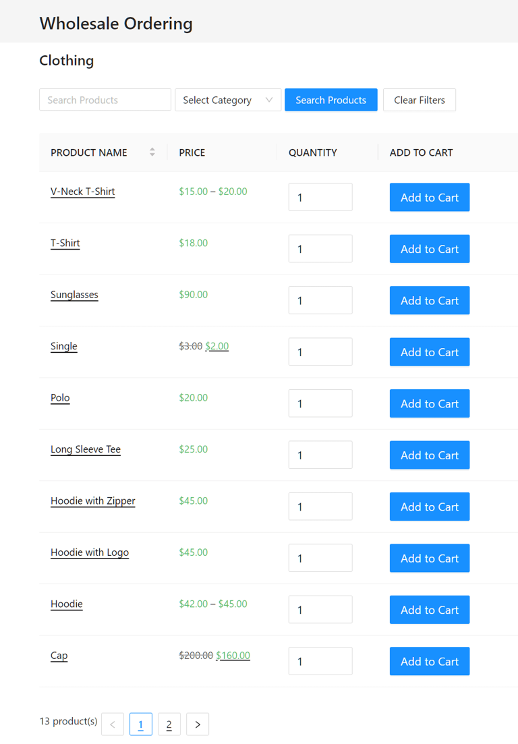
Task: Sort by Product Name column arrows
Action: click(x=152, y=152)
